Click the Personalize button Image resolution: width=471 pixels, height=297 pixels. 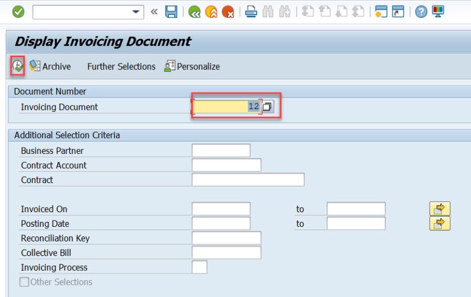(x=192, y=66)
